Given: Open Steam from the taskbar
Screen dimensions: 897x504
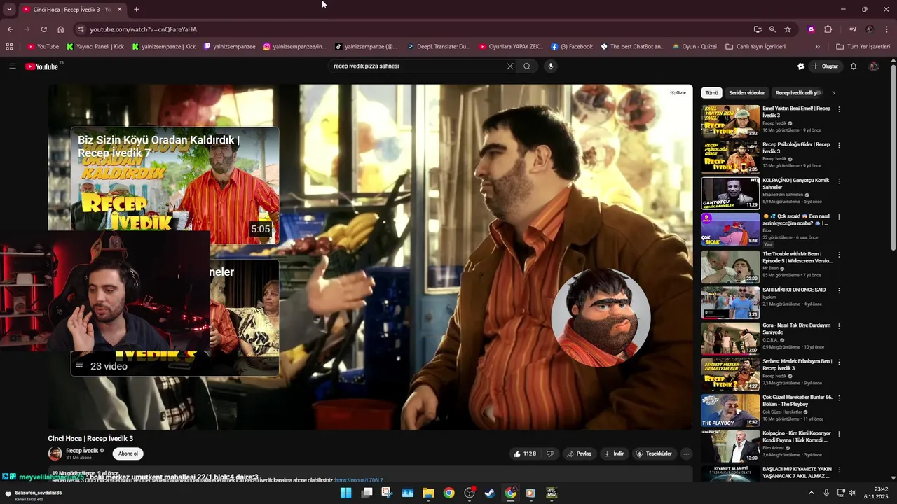Looking at the screenshot, I should coord(490,493).
